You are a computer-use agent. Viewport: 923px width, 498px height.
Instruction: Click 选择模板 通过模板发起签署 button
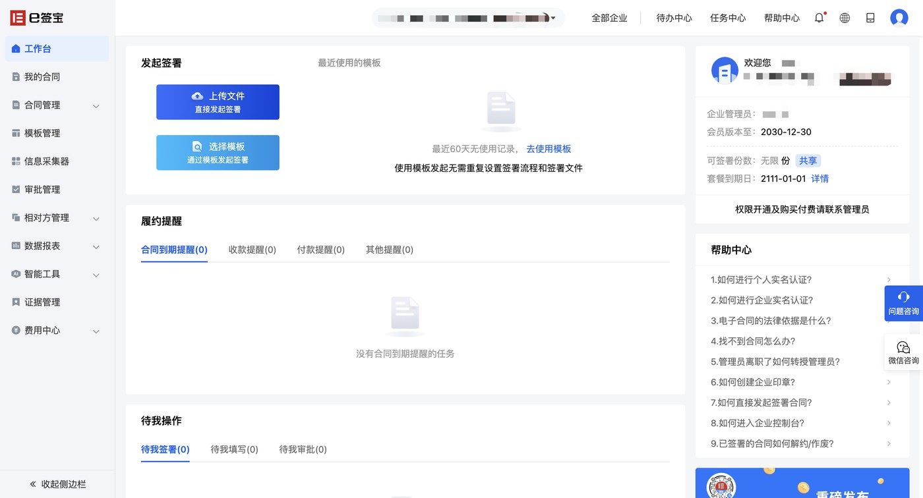[218, 153]
